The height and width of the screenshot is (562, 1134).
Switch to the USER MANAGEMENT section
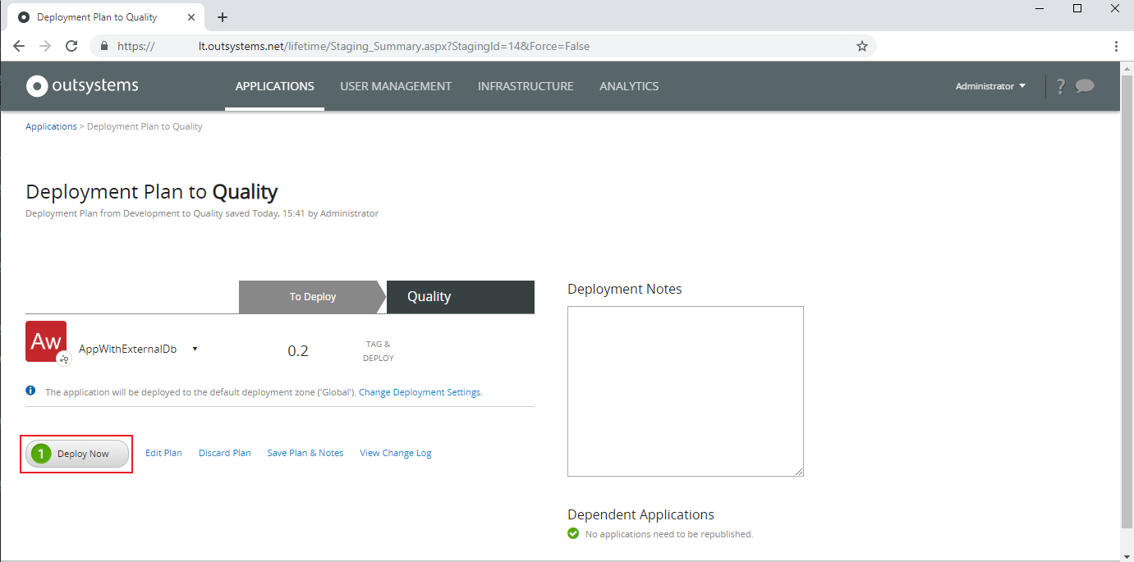[396, 85]
